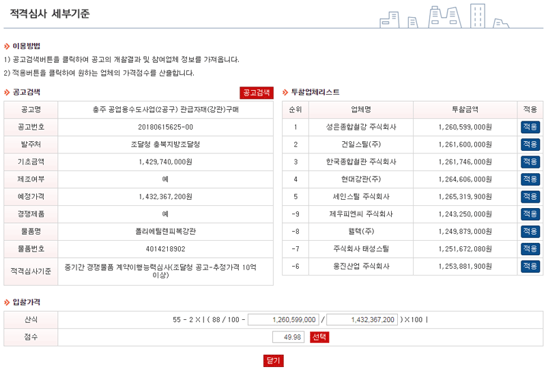This screenshot has width=546, height=369.
Task: Focus the estimated price field showing 1,432,367,200
Action: pyautogui.click(x=364, y=319)
